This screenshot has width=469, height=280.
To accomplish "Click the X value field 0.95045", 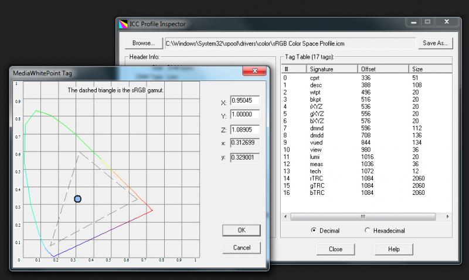I will 244,100.
